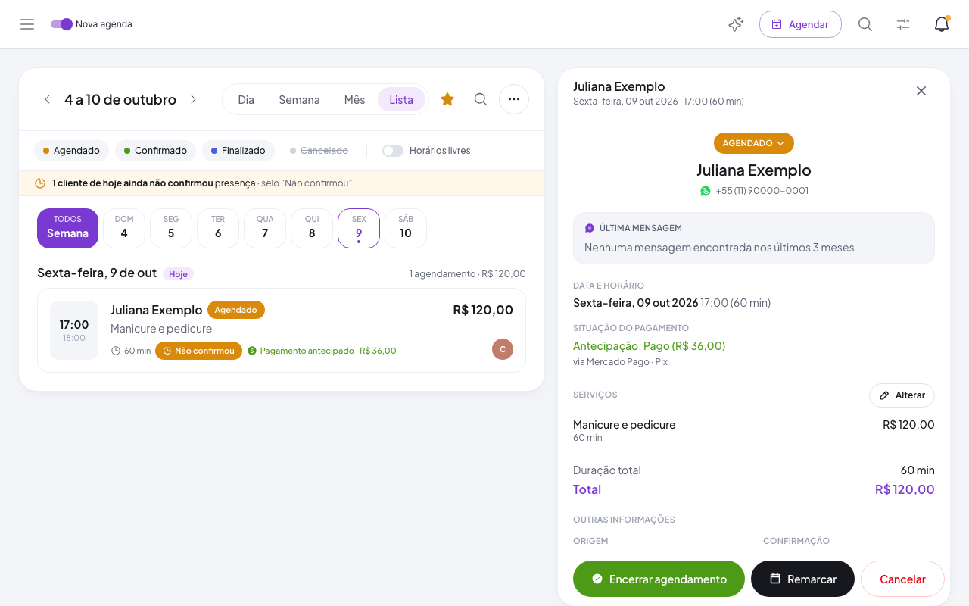Click Antecipação: Pago (R$ 36,00) text

650,345
